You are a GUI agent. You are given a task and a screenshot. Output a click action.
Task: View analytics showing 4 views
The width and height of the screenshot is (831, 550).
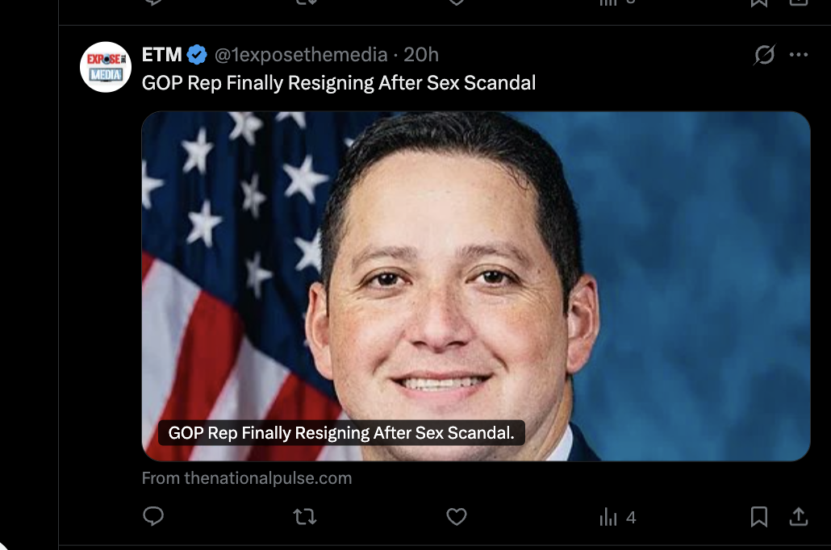(x=618, y=517)
